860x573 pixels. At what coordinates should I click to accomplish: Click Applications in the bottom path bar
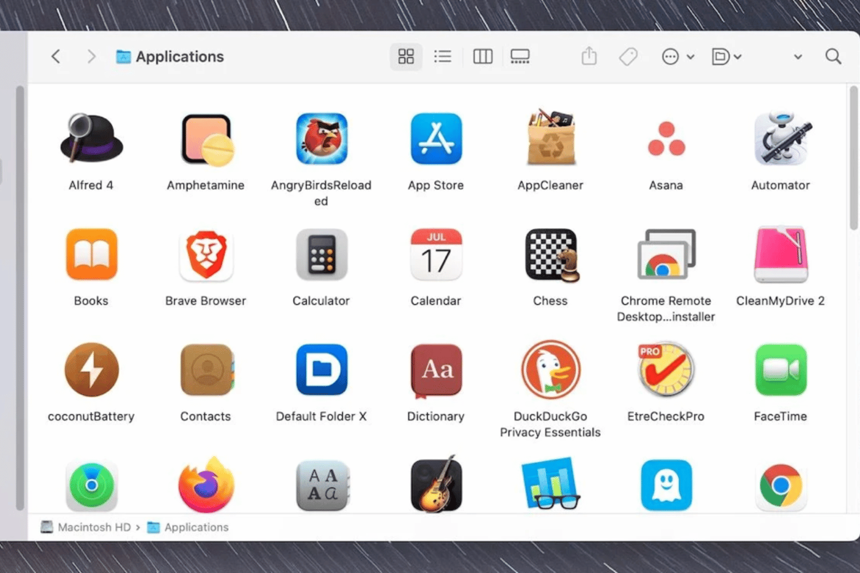tap(188, 527)
